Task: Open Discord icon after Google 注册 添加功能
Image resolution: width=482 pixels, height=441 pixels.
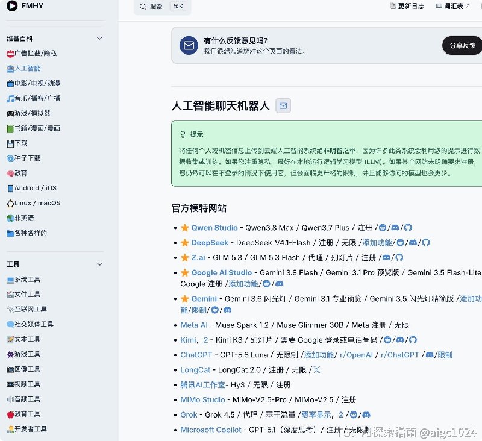Action: [279, 284]
